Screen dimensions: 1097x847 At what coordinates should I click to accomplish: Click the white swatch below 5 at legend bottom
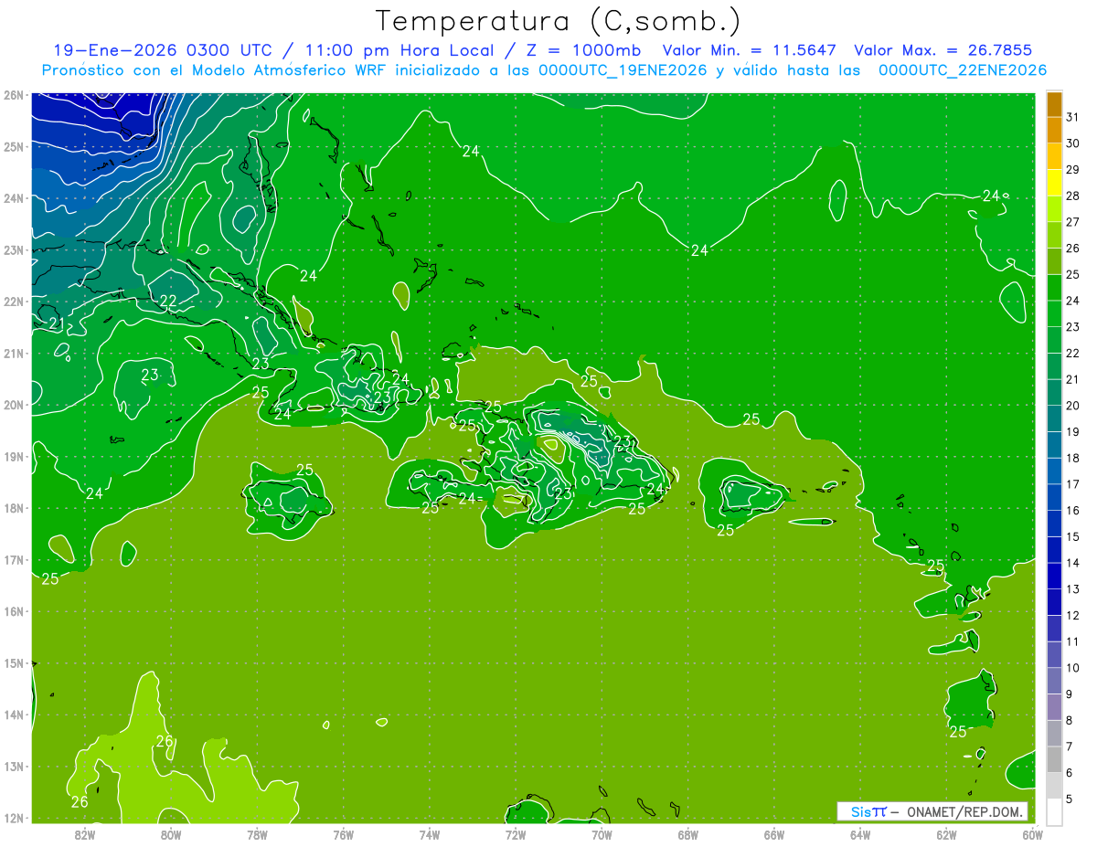click(x=1054, y=812)
